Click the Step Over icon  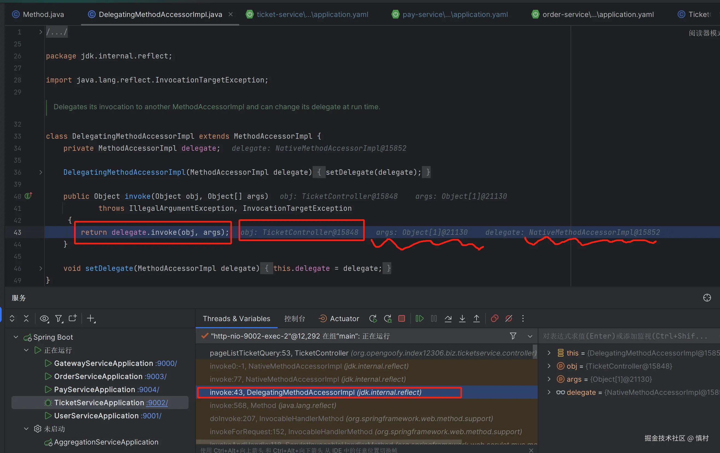[448, 319]
